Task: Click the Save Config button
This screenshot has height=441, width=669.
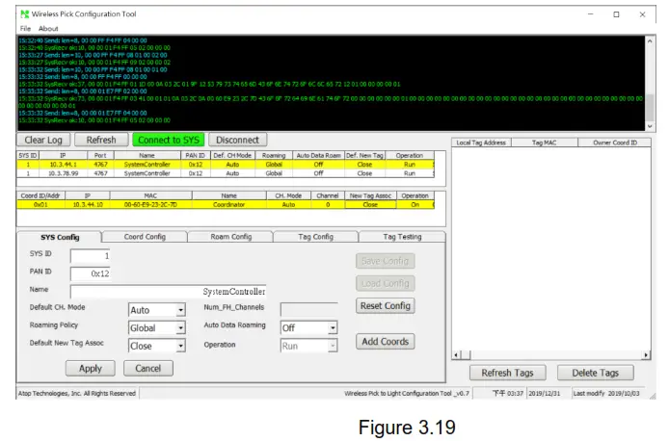Action: point(386,261)
